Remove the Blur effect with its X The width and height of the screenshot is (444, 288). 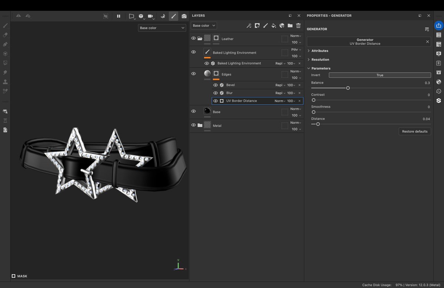click(300, 93)
